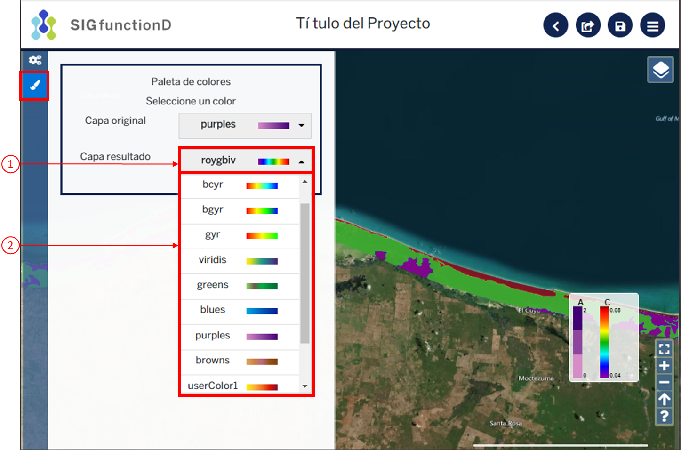Open the map layers switcher icon

[660, 70]
